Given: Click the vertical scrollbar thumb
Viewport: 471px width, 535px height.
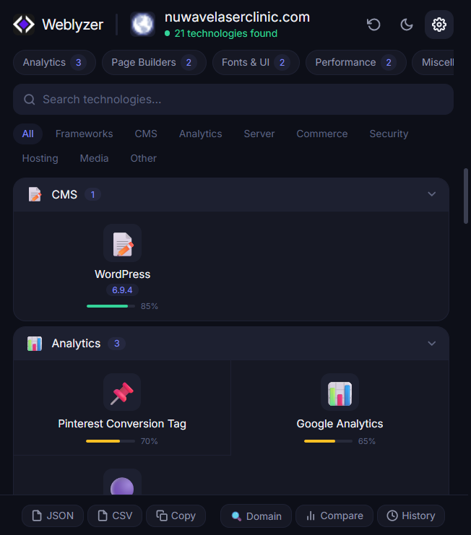Looking at the screenshot, I should 466,196.
